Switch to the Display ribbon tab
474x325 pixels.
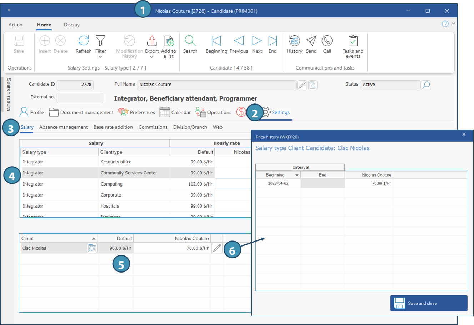click(x=71, y=25)
